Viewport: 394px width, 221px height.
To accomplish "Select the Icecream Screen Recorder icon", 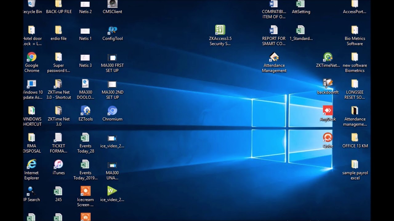I will click(x=85, y=197).
